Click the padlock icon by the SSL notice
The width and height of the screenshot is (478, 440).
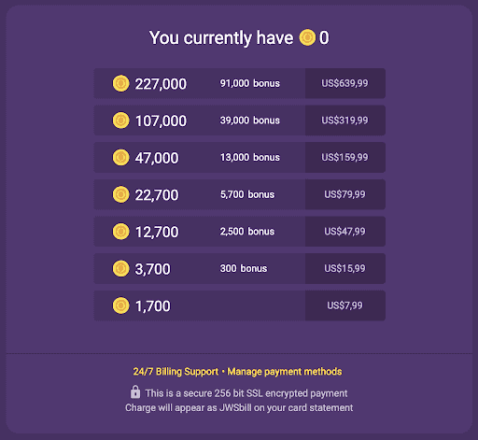(135, 392)
